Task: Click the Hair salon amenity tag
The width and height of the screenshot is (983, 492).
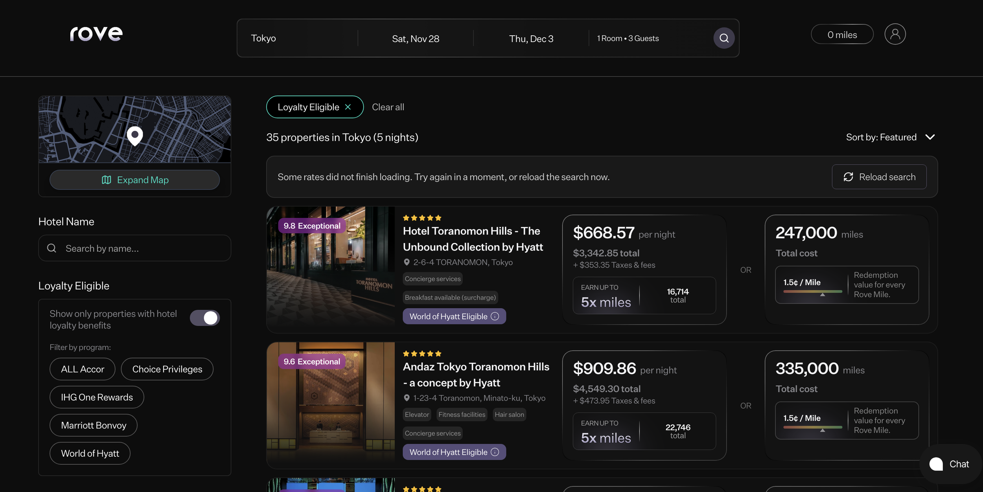Action: coord(509,415)
